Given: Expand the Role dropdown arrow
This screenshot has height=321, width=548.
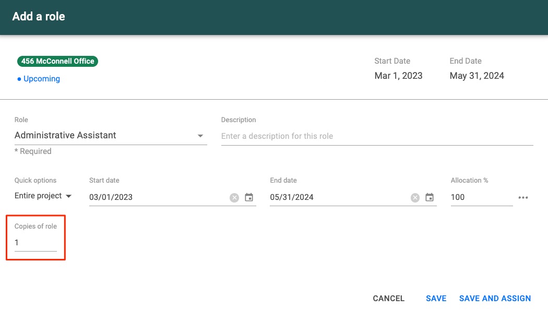Looking at the screenshot, I should point(200,136).
